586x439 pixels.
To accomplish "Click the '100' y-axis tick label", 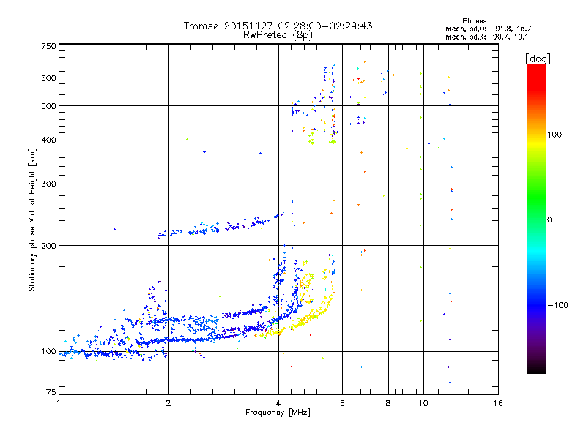I will [48, 352].
